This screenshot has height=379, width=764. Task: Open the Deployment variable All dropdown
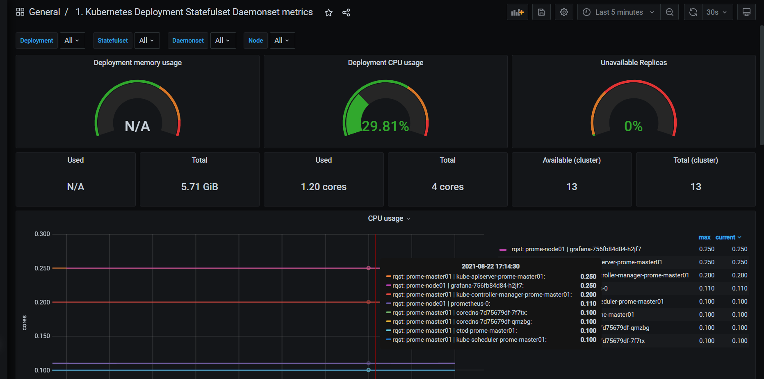pyautogui.click(x=72, y=41)
